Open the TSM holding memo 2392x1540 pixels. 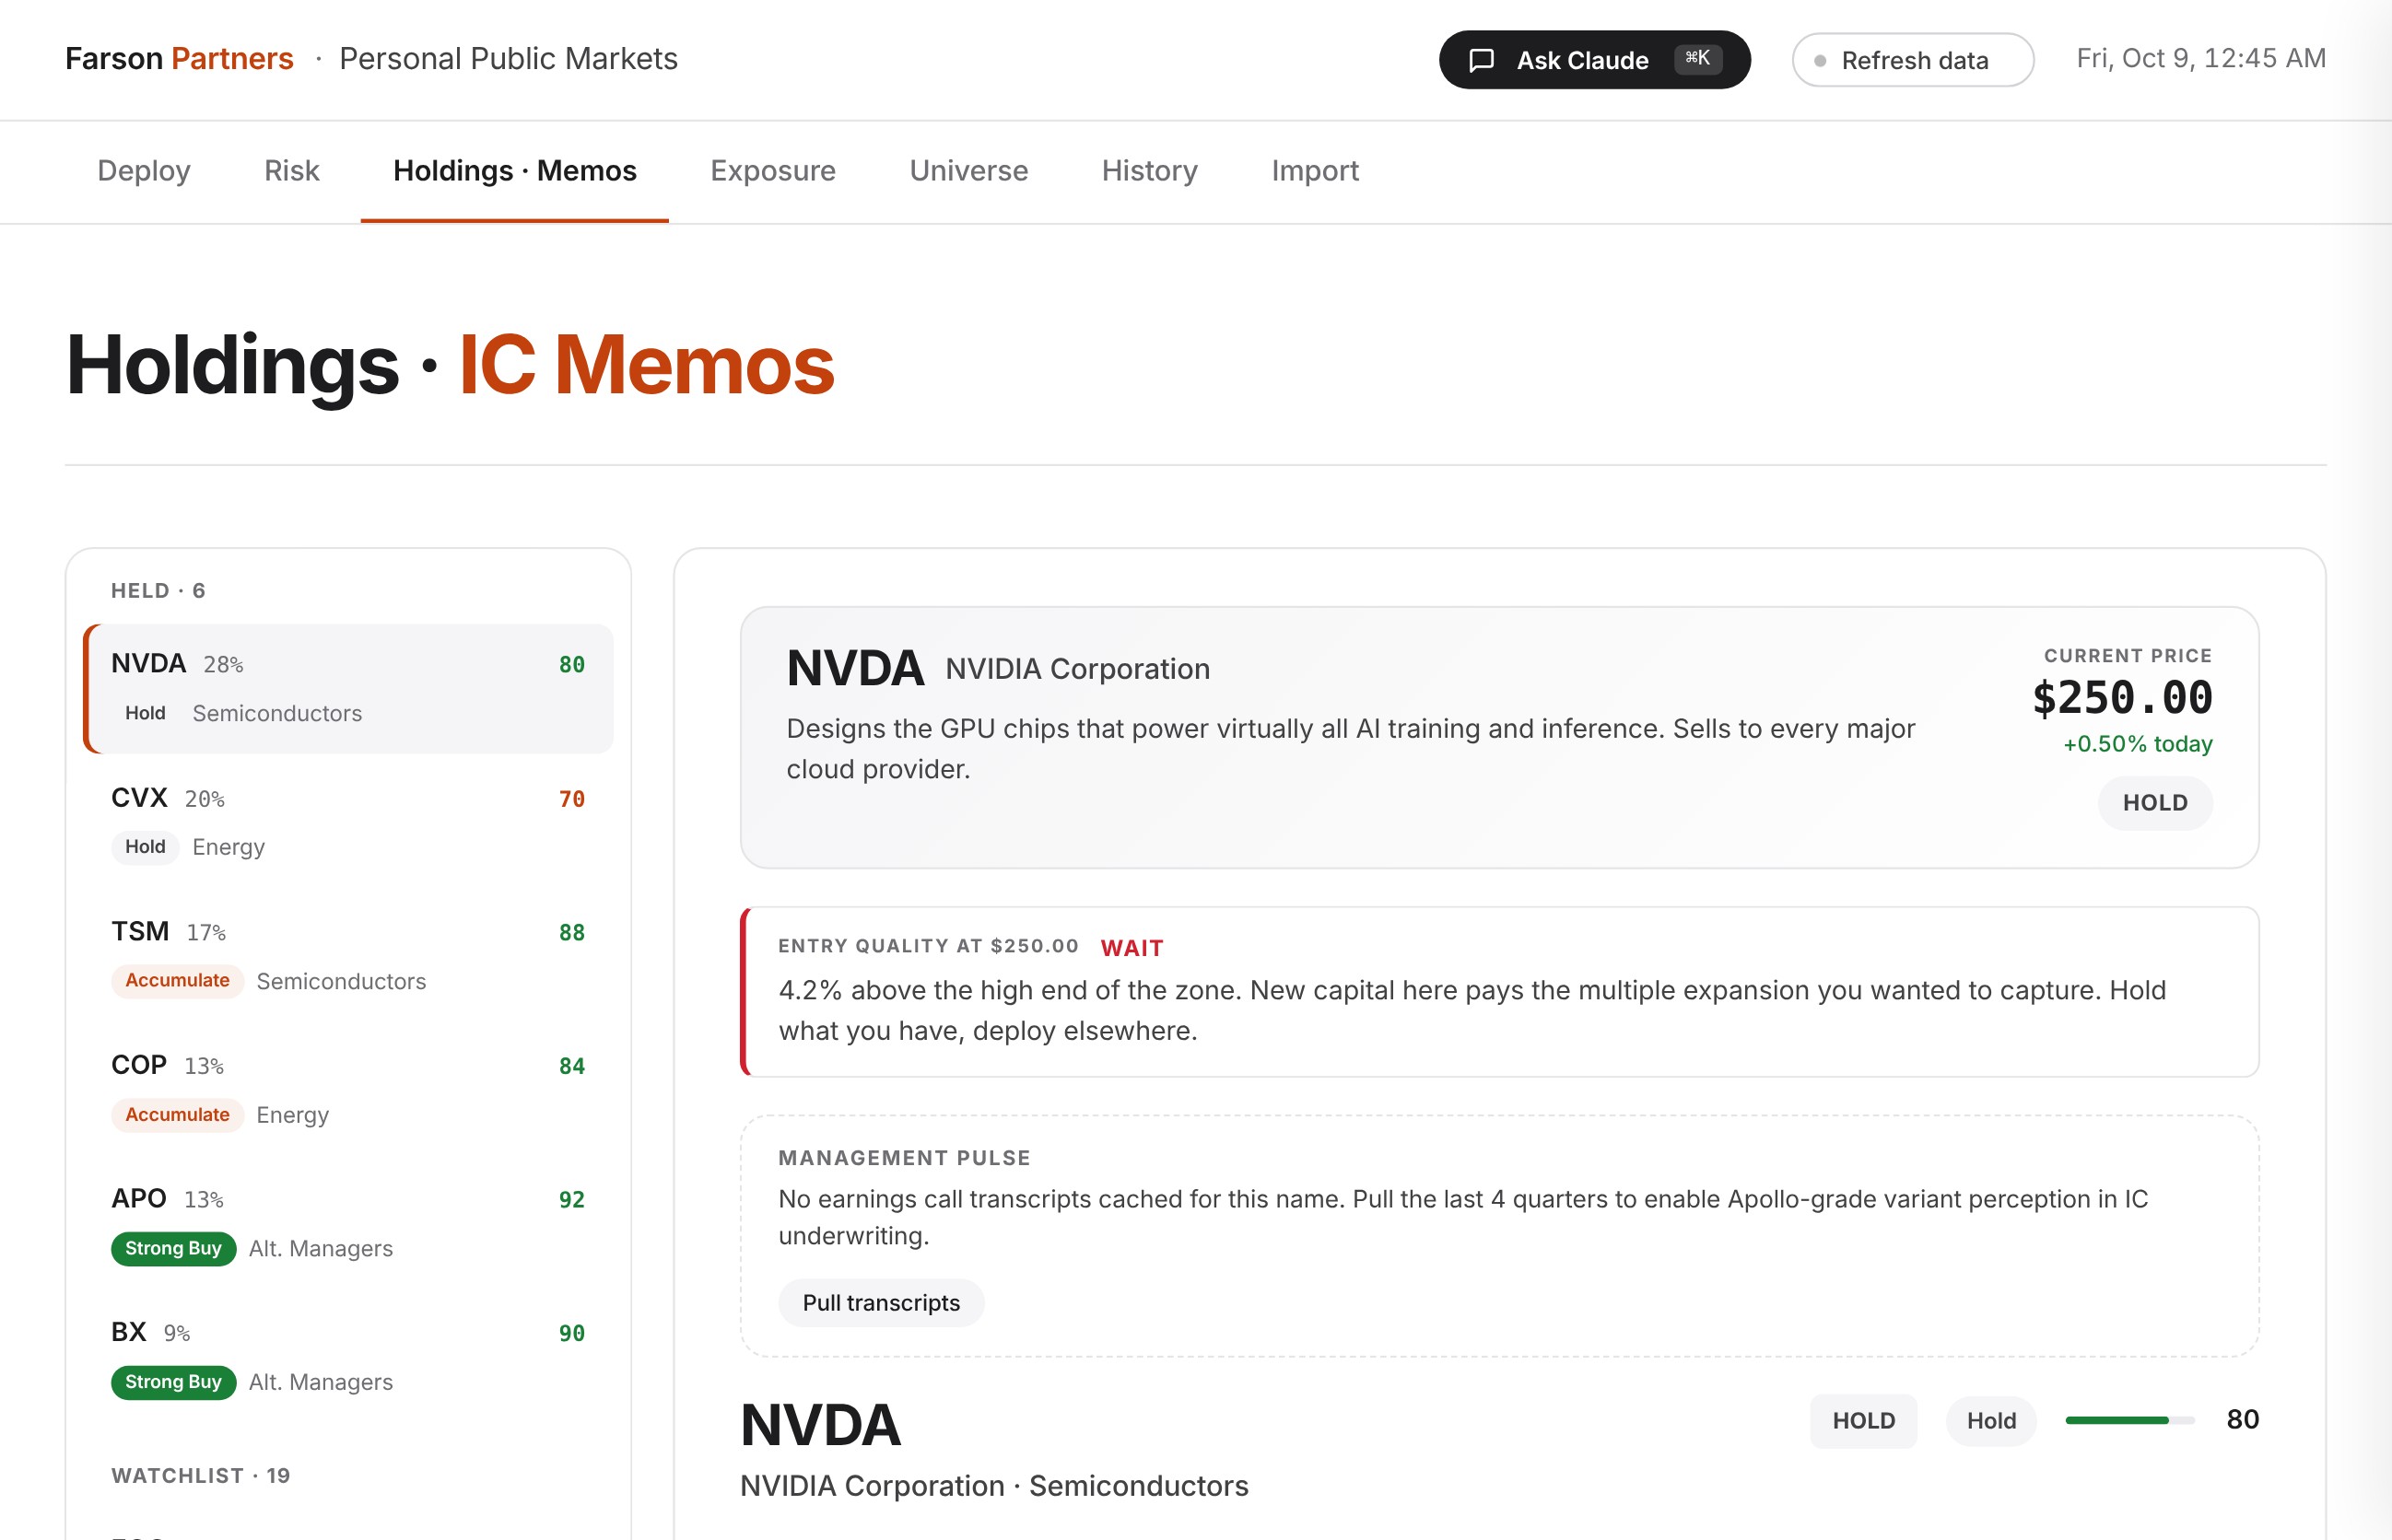tap(348, 956)
